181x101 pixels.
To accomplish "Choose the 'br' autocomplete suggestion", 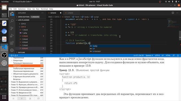I will coord(120,49).
